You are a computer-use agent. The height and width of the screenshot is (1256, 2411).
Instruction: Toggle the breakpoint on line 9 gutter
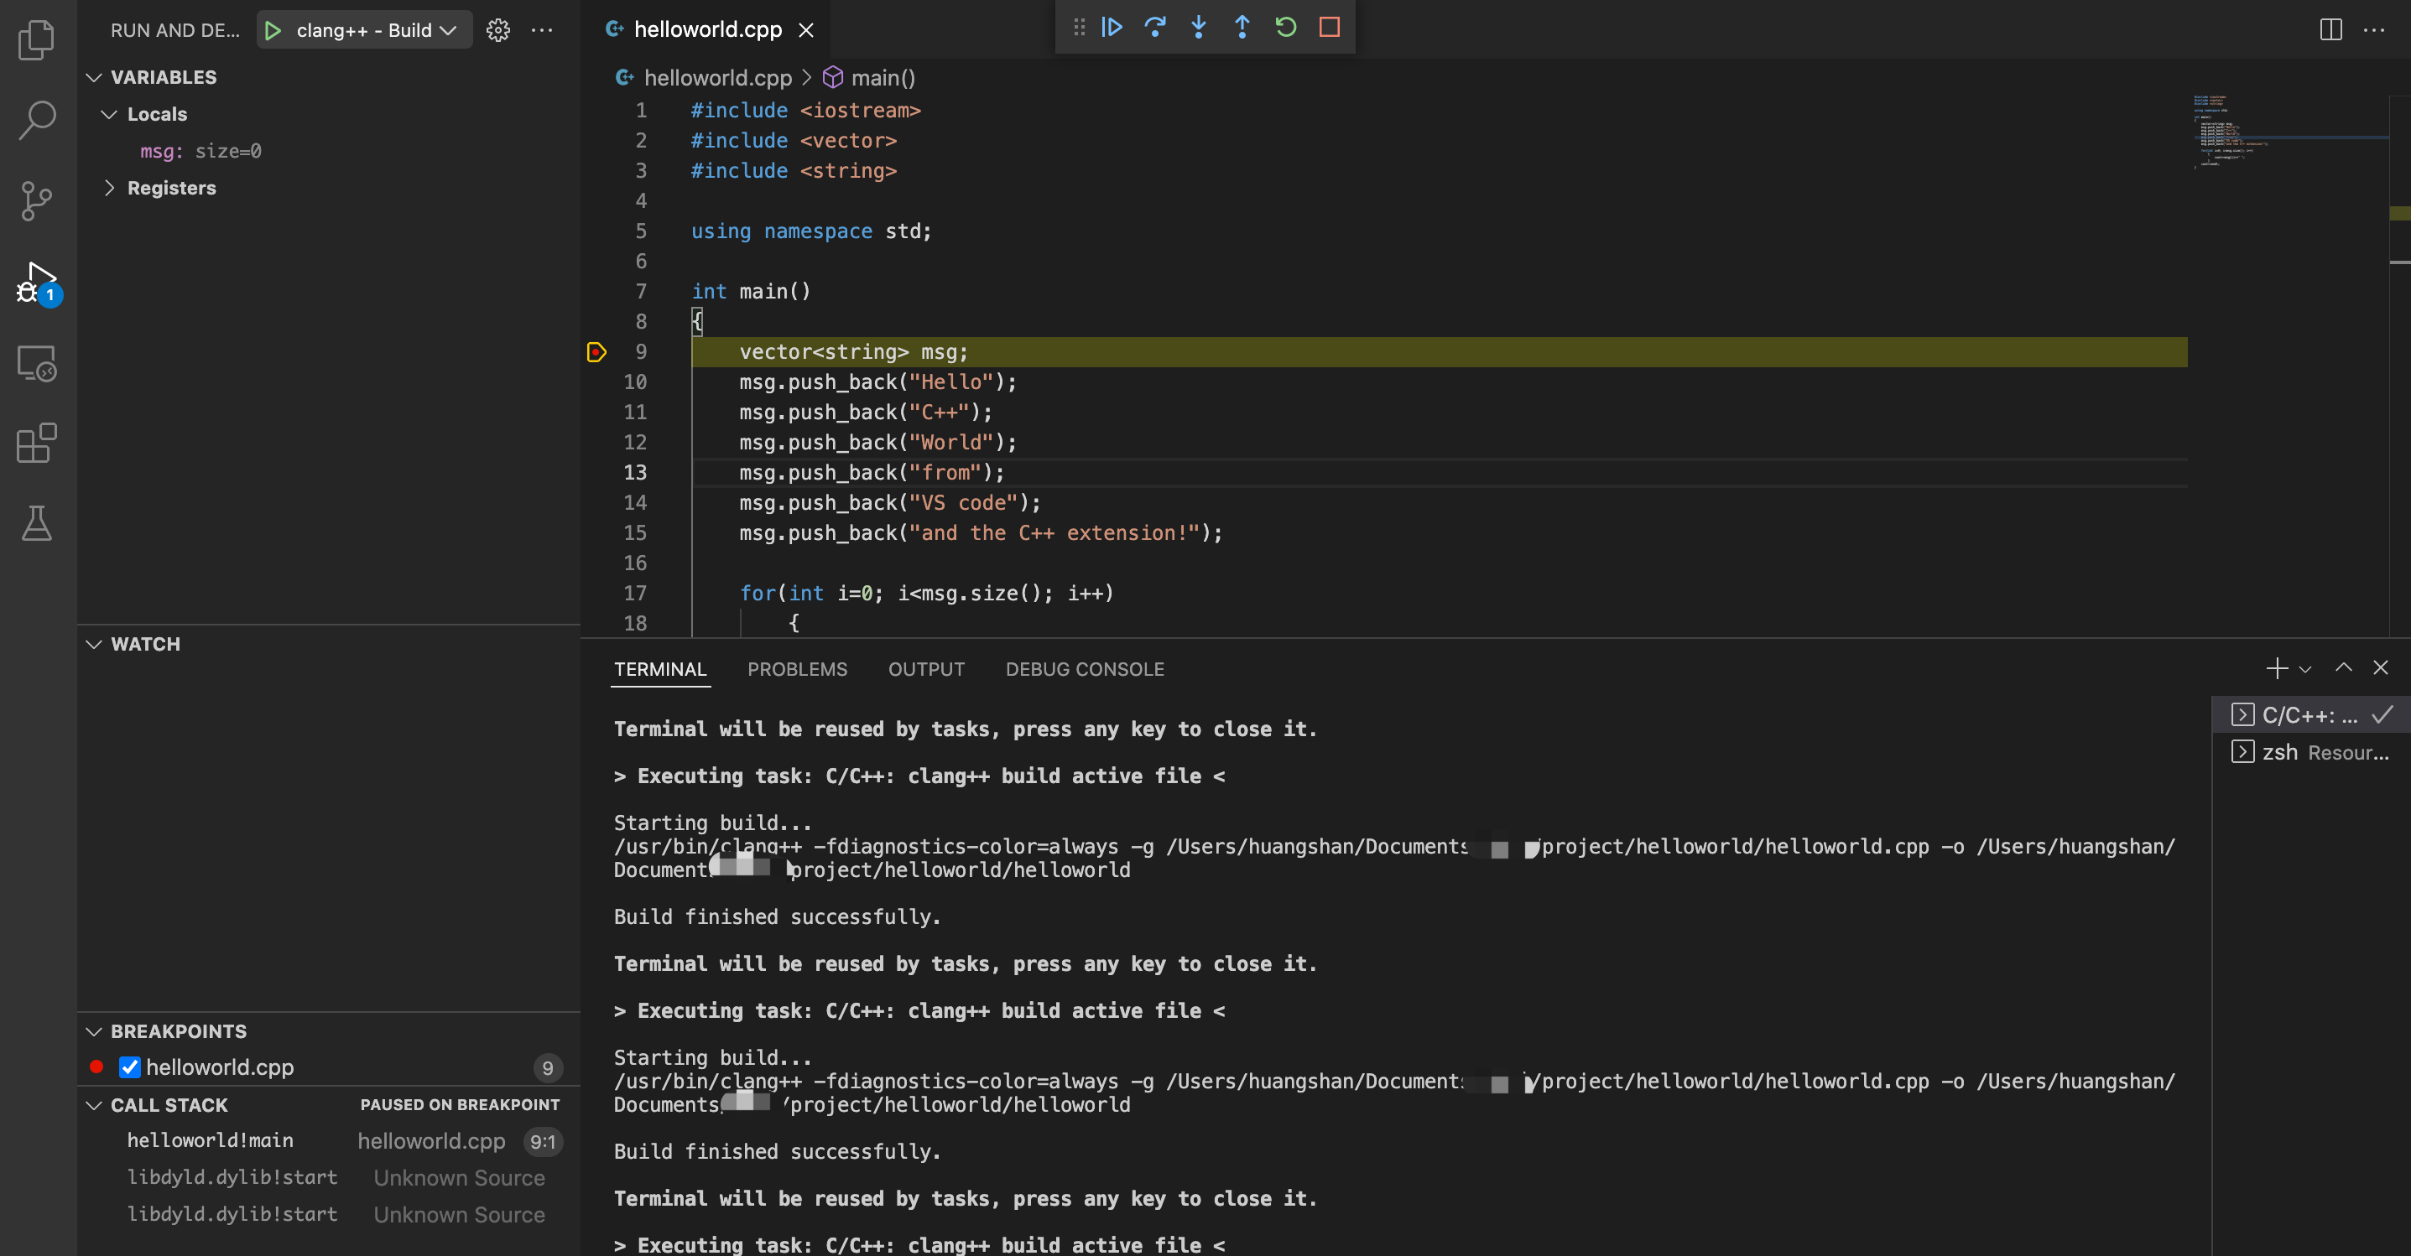coord(596,353)
